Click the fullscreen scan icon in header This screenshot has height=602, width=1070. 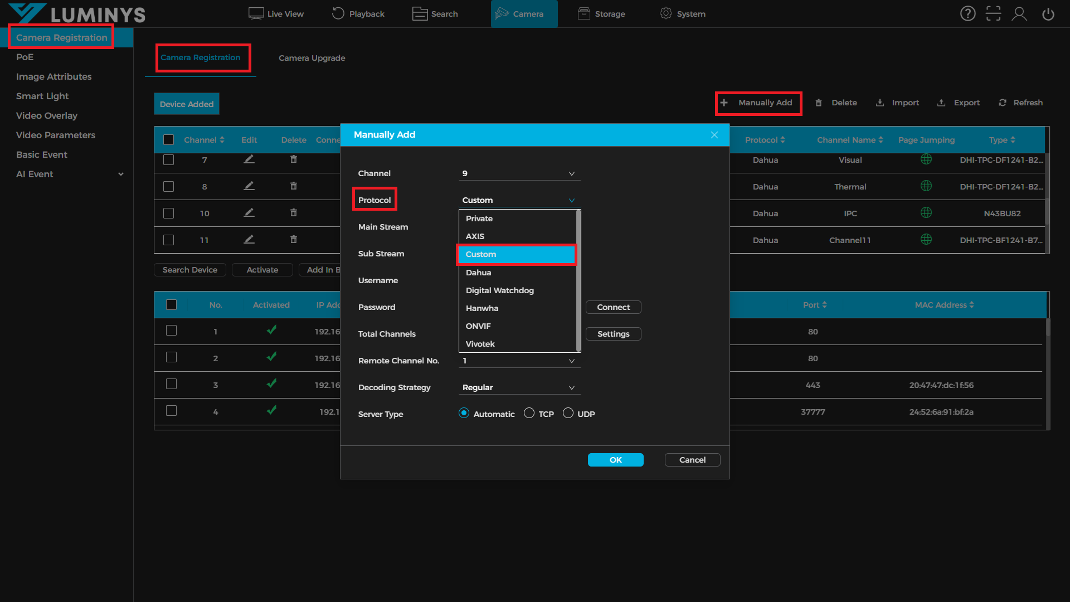click(993, 14)
